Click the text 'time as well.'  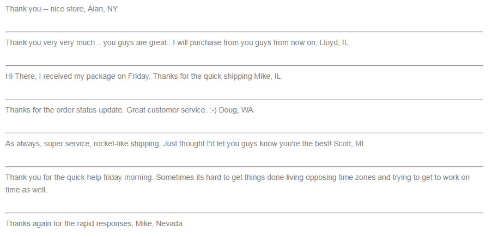(x=26, y=190)
